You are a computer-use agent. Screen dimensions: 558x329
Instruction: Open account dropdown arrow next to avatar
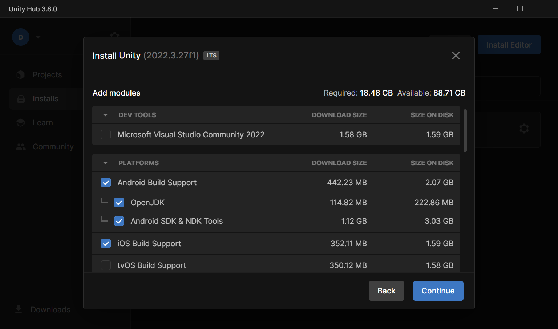click(x=38, y=37)
